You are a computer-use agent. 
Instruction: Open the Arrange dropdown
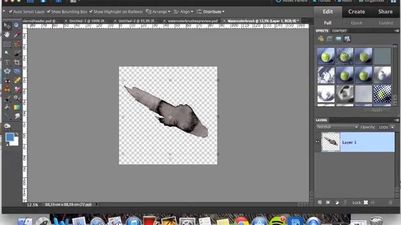[x=158, y=12]
